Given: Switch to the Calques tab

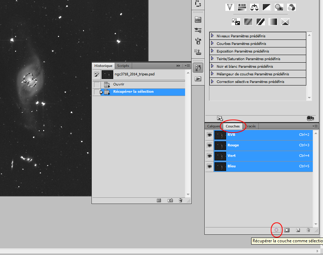Looking at the screenshot, I should click(x=213, y=126).
